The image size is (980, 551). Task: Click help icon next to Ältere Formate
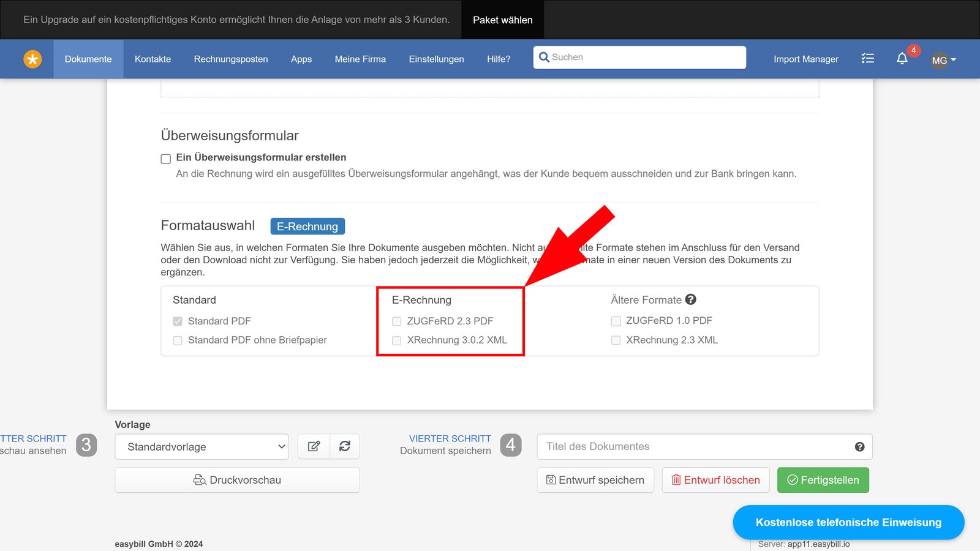[x=691, y=299]
